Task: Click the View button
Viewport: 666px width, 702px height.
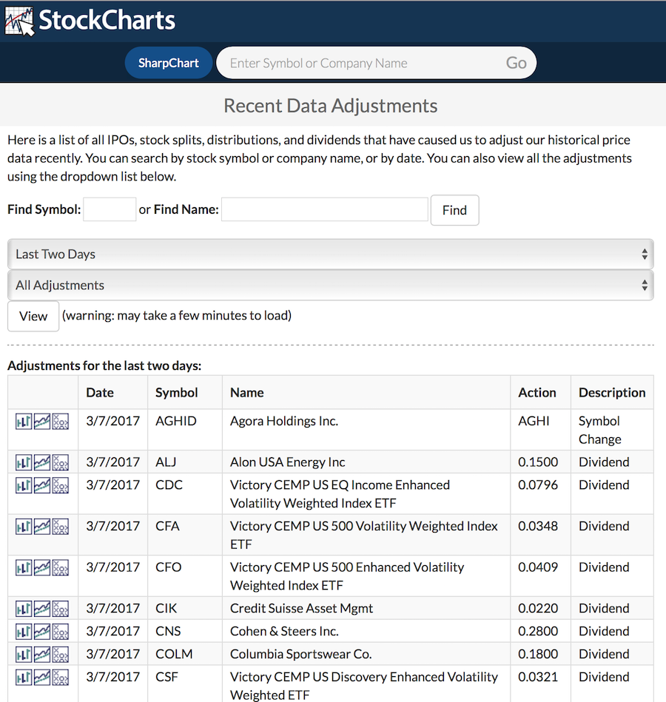Action: 33,317
